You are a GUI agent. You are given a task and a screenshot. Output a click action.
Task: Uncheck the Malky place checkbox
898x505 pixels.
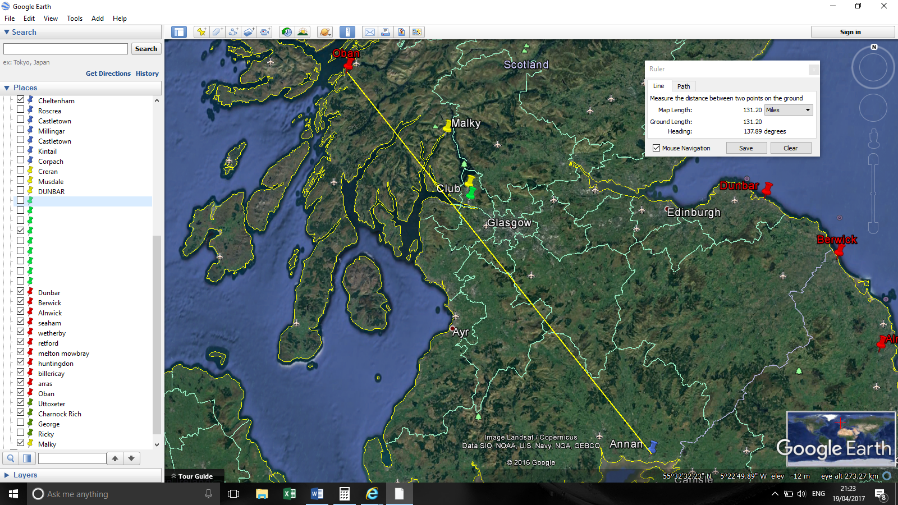pos(20,443)
